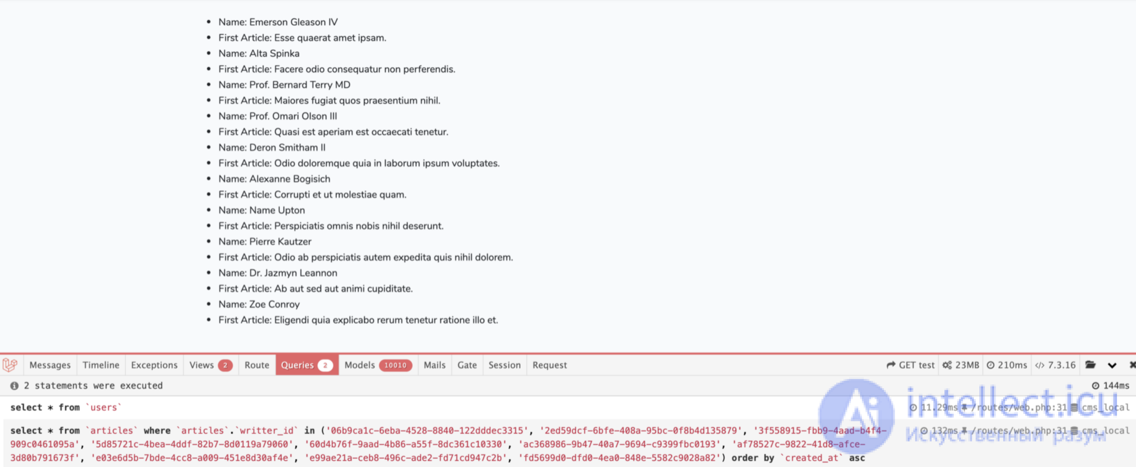Open the Request panel tab

(x=549, y=364)
